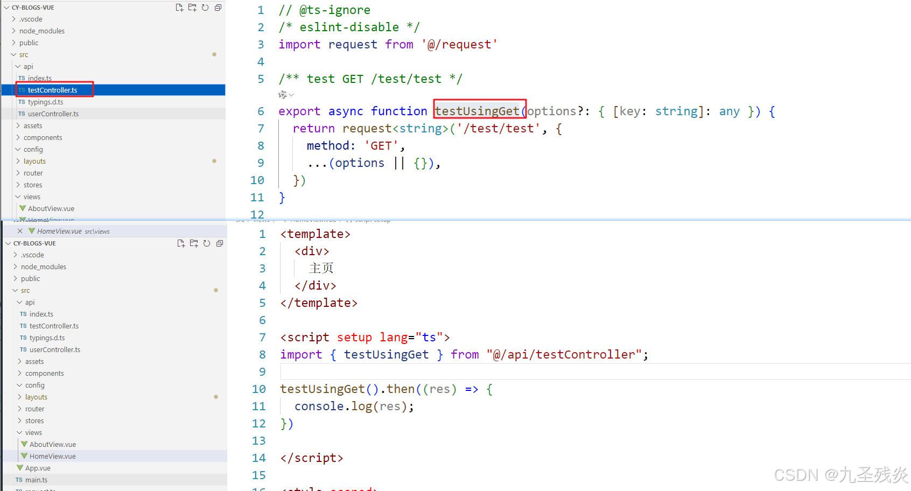Image resolution: width=911 pixels, height=491 pixels.
Task: Click the AI codelens icon above line 6
Action: point(283,95)
